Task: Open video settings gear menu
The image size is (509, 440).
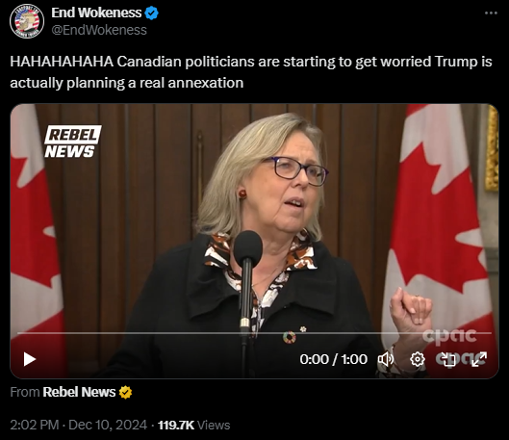Action: [418, 359]
